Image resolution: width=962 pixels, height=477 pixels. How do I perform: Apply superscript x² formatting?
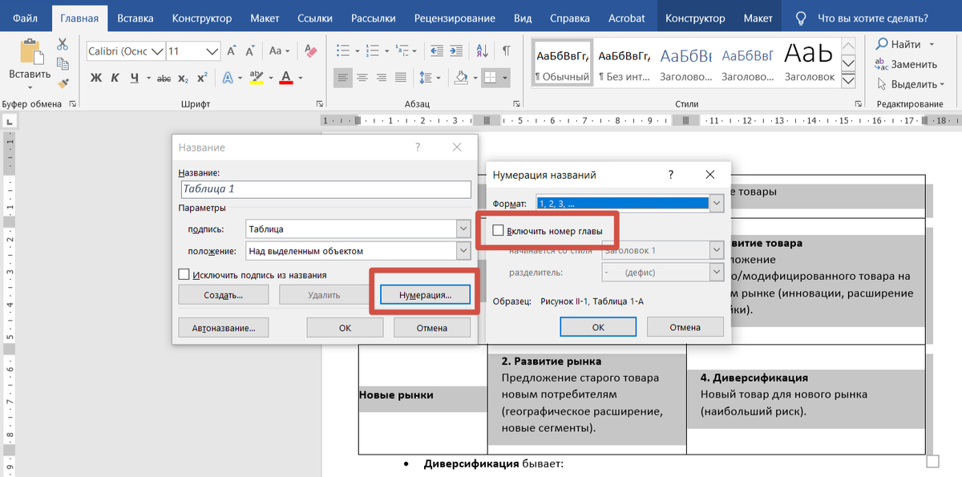[x=202, y=78]
